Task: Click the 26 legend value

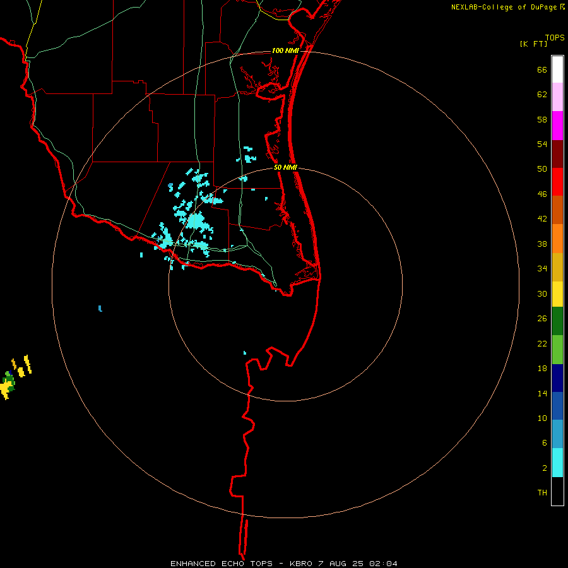Action: click(x=542, y=319)
